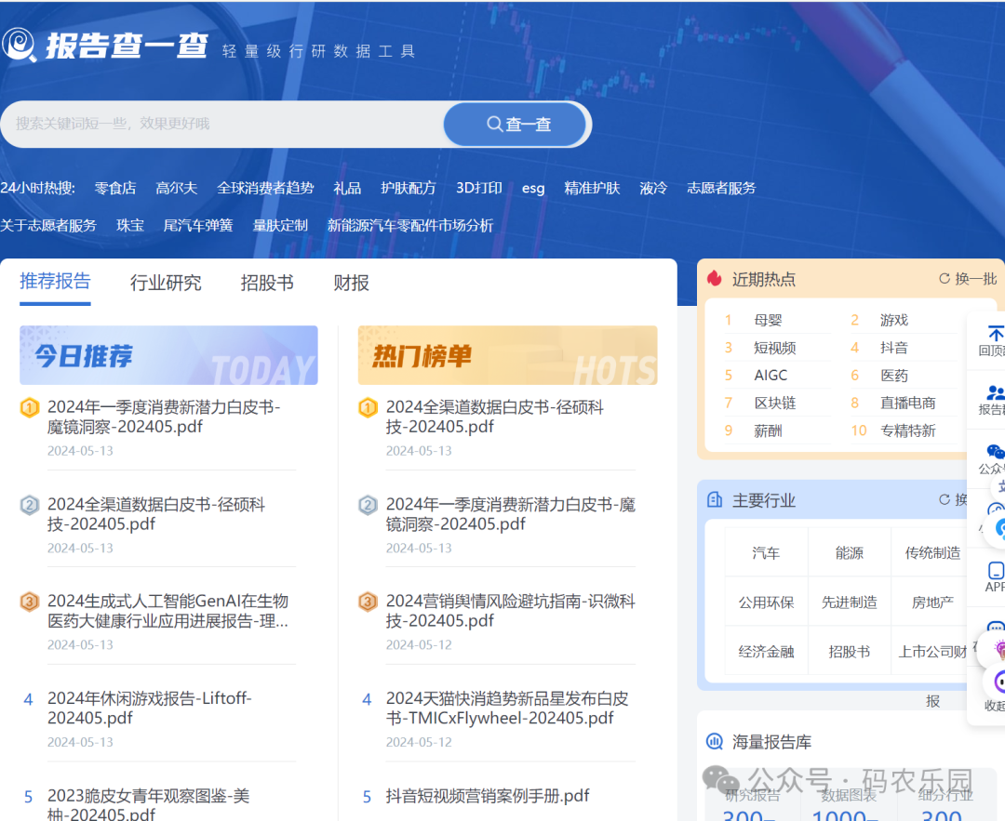Screen dimensions: 1005x821
Task: Click the chart icon beside 海量报告库
Action: coord(715,741)
